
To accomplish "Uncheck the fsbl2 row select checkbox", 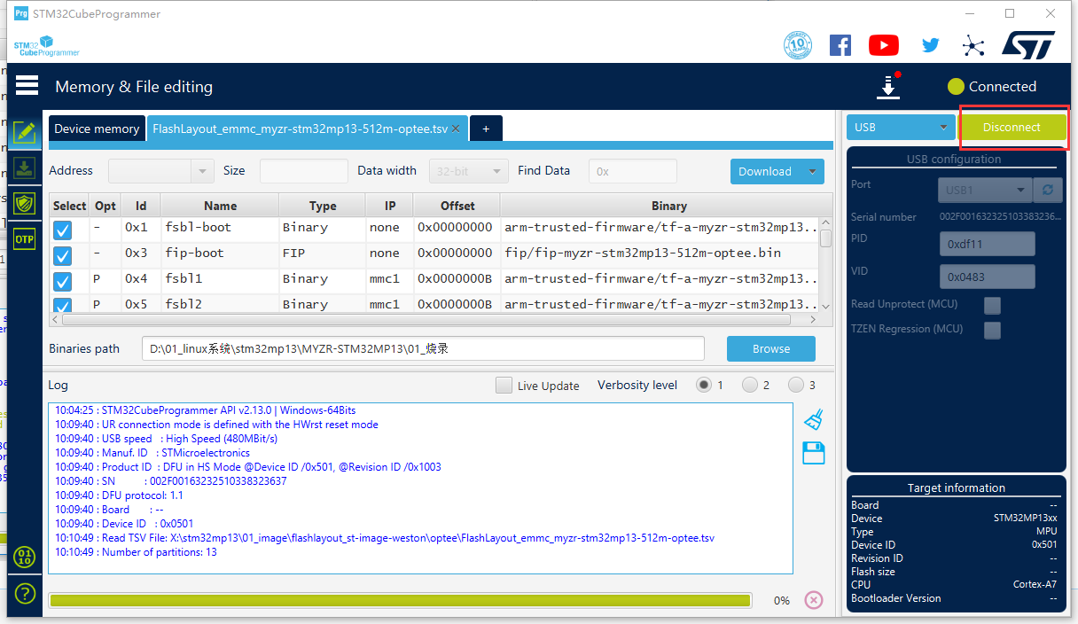I will click(x=62, y=305).
